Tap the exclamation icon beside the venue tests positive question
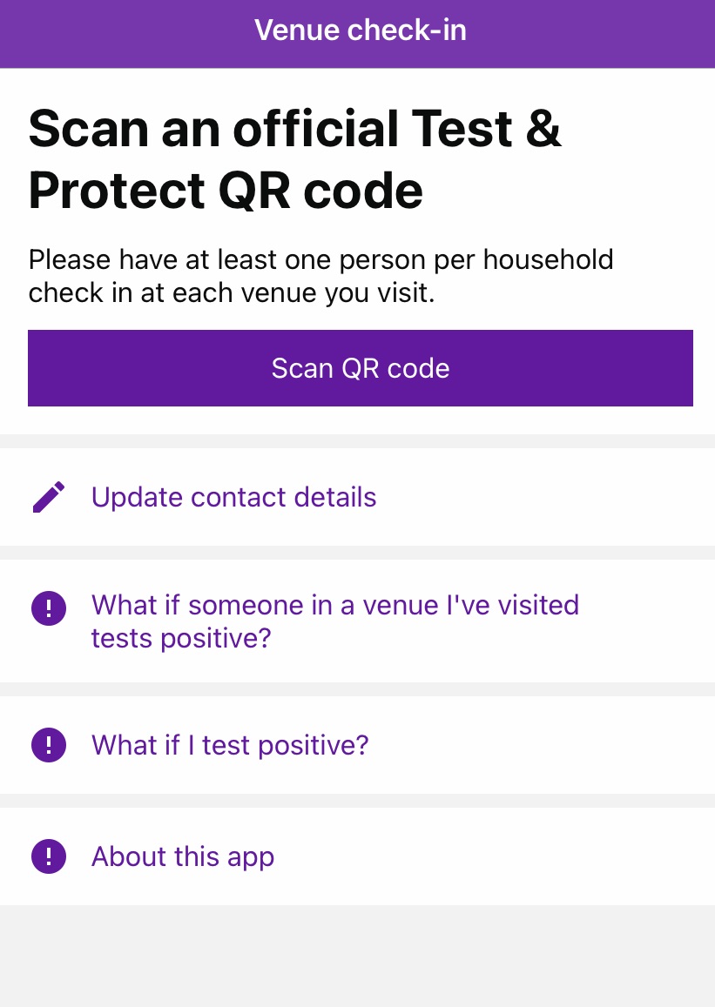The width and height of the screenshot is (715, 1007). [49, 607]
